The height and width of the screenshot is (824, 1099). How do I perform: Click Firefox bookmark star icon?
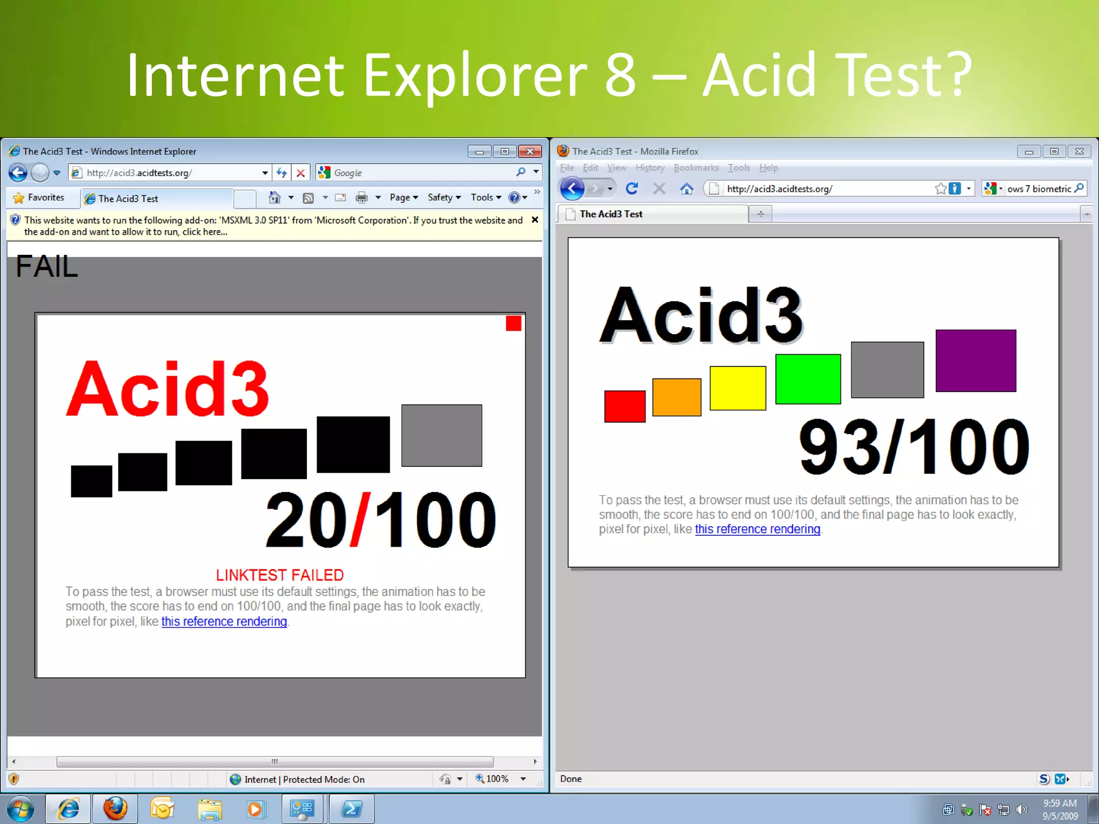(940, 188)
